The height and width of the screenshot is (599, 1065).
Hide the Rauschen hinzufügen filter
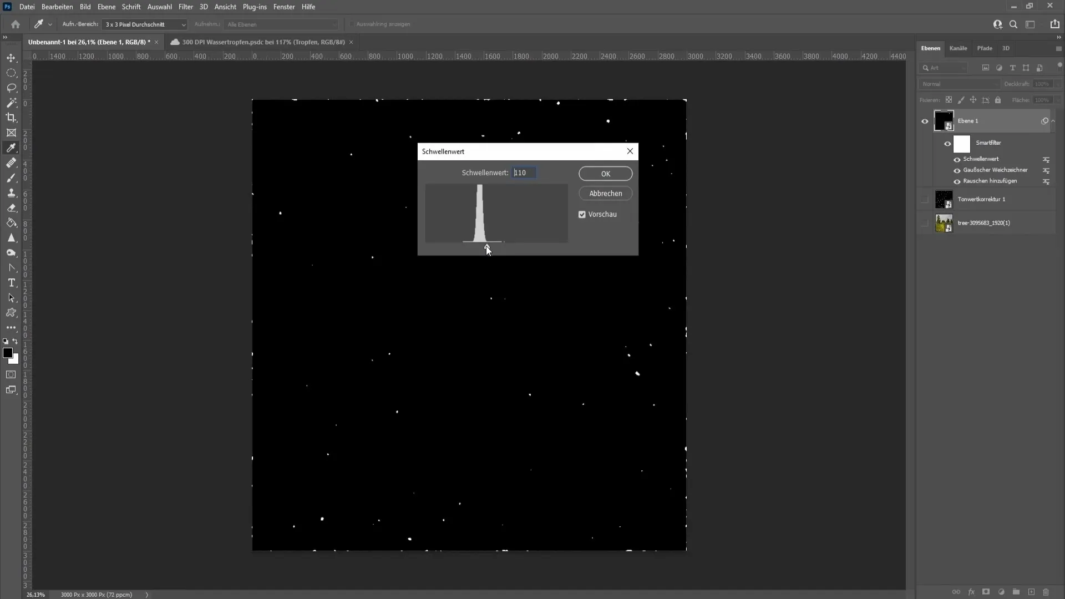tap(957, 182)
